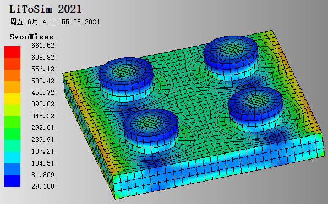Click the timestamp text below the title
Viewport: 328px width, 204px height.
(54, 22)
